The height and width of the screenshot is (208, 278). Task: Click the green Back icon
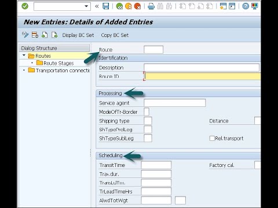pos(119,6)
